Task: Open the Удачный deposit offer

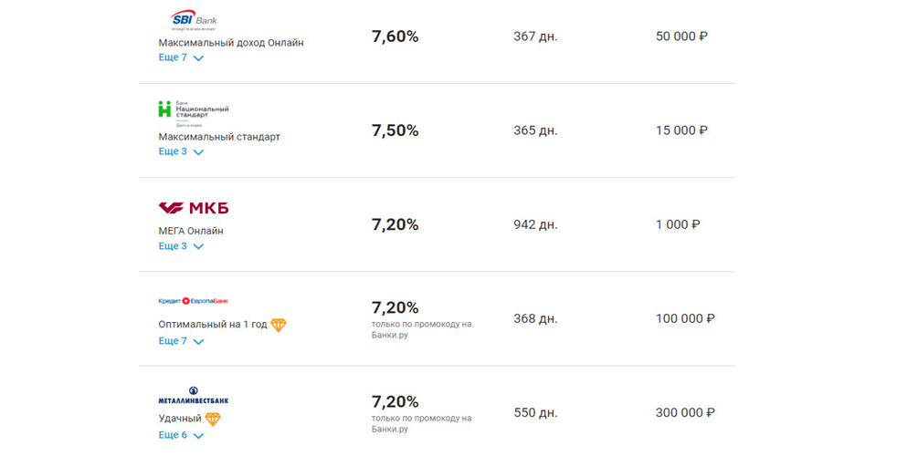Action: point(180,419)
